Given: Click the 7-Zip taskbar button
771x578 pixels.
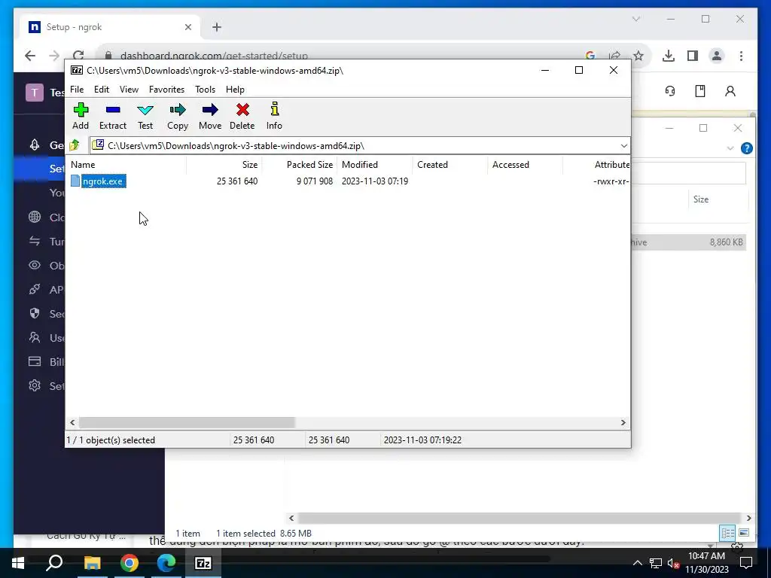Looking at the screenshot, I should click(x=203, y=563).
